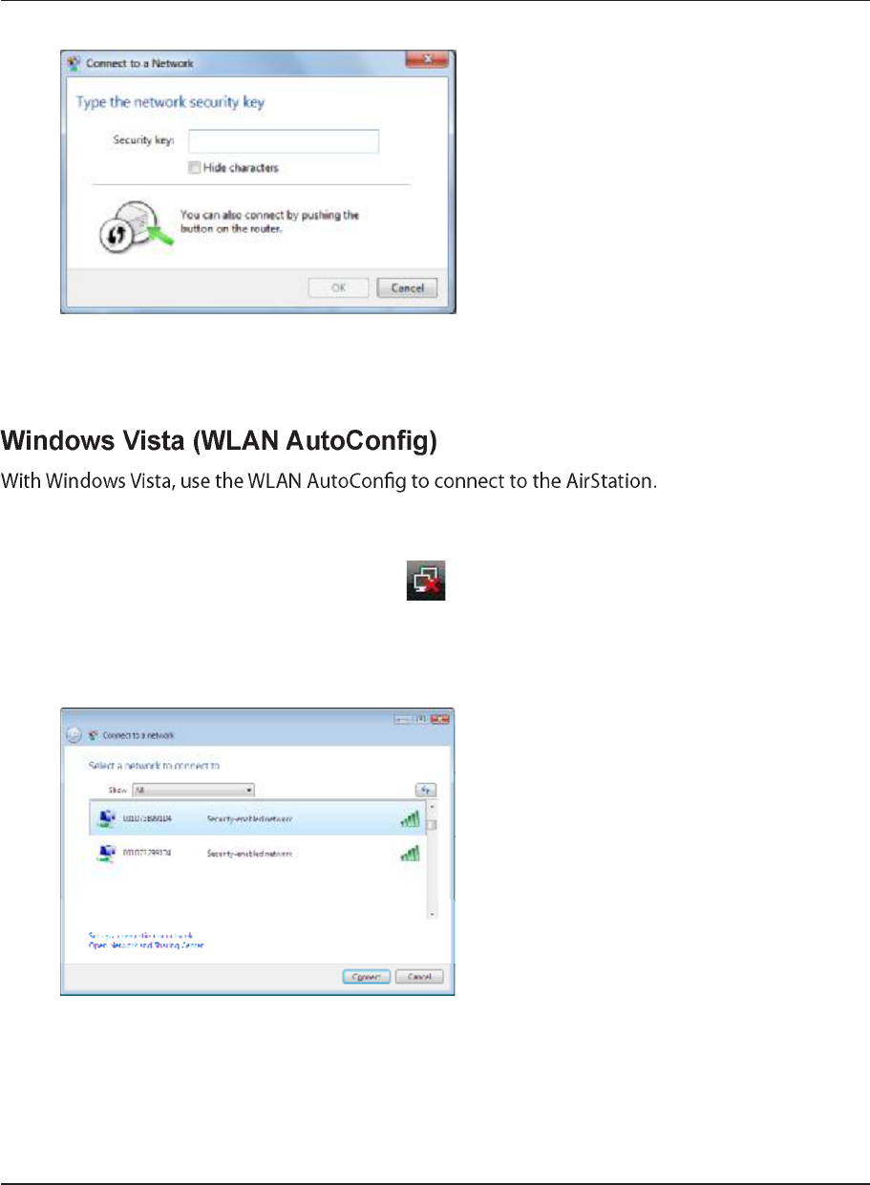Toggle the Hide characters checkbox
Screen dimensions: 870x1185
click(x=194, y=168)
